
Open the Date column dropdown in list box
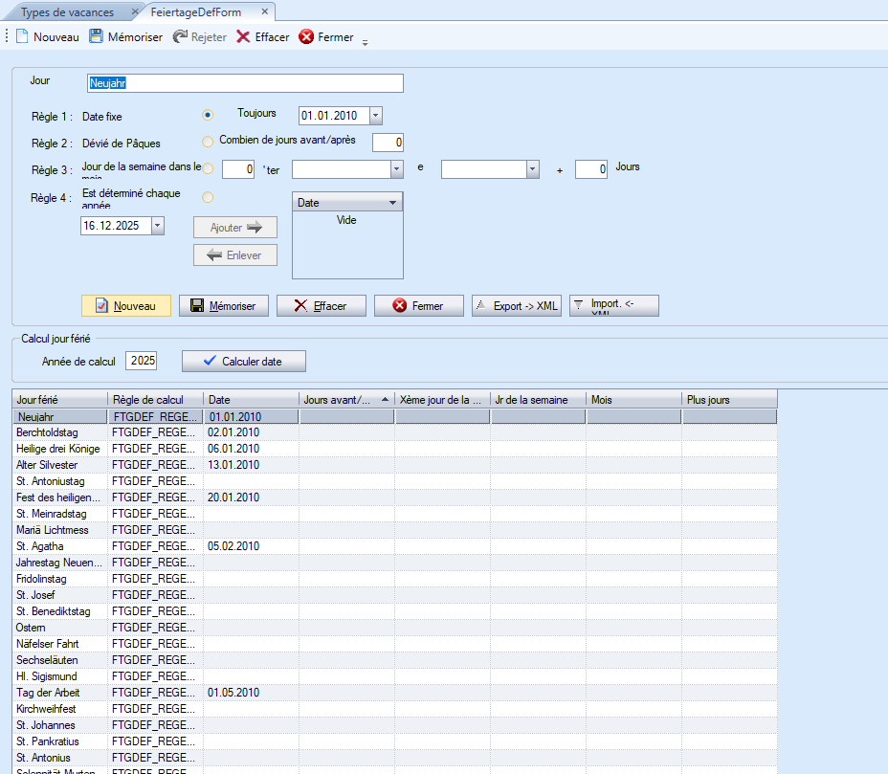(391, 203)
